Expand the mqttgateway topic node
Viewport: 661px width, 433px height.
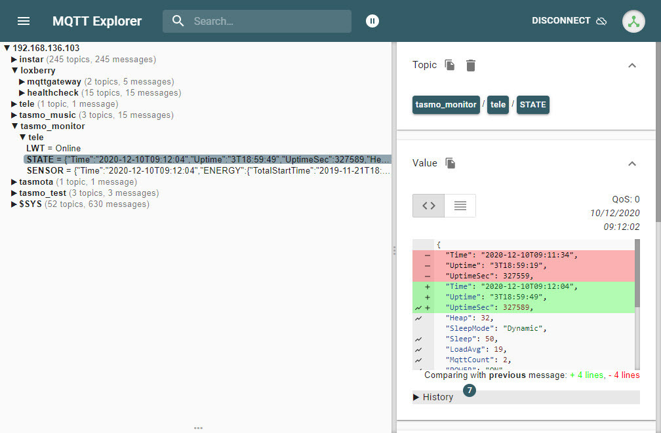pyautogui.click(x=22, y=82)
